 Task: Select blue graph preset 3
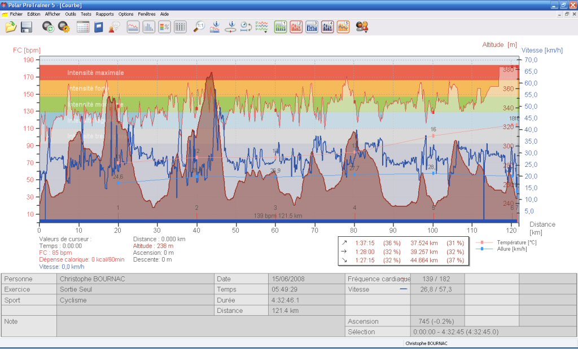[312, 27]
